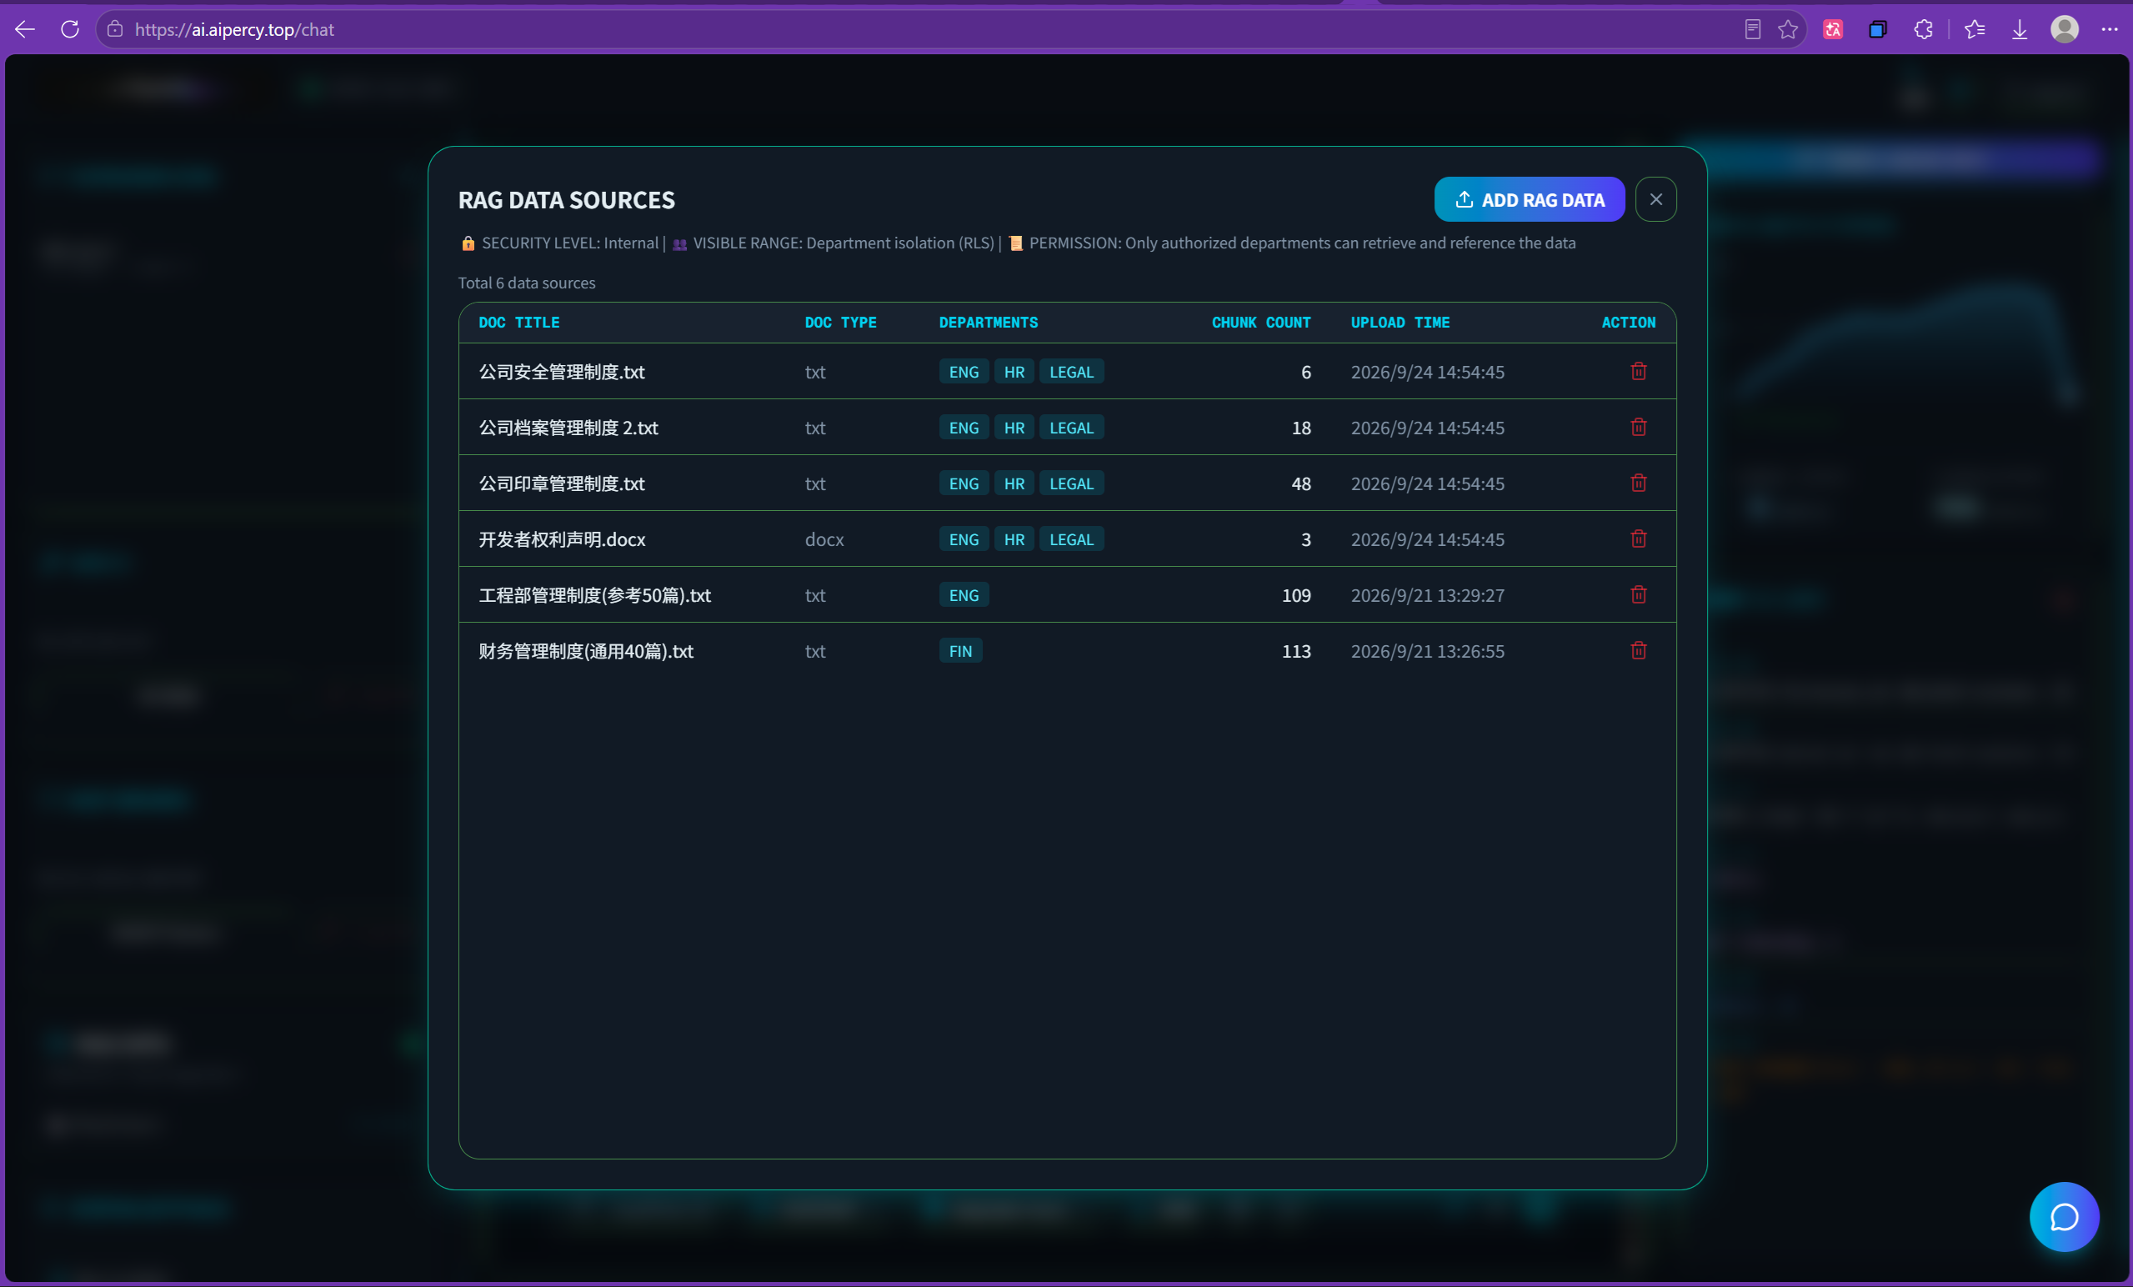Delete the 开发者权利声明.docx document
Image resolution: width=2133 pixels, height=1287 pixels.
(1638, 539)
